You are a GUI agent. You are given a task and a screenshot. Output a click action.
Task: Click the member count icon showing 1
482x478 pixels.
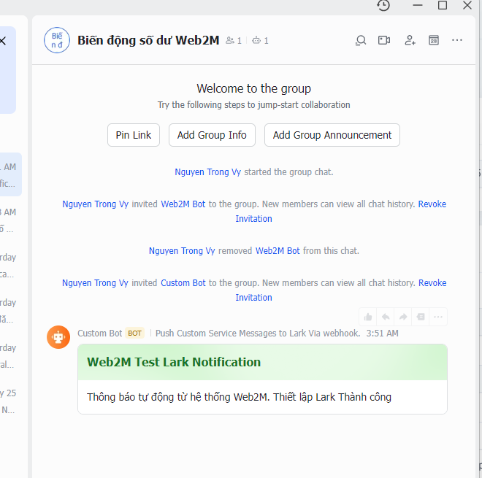click(x=233, y=41)
